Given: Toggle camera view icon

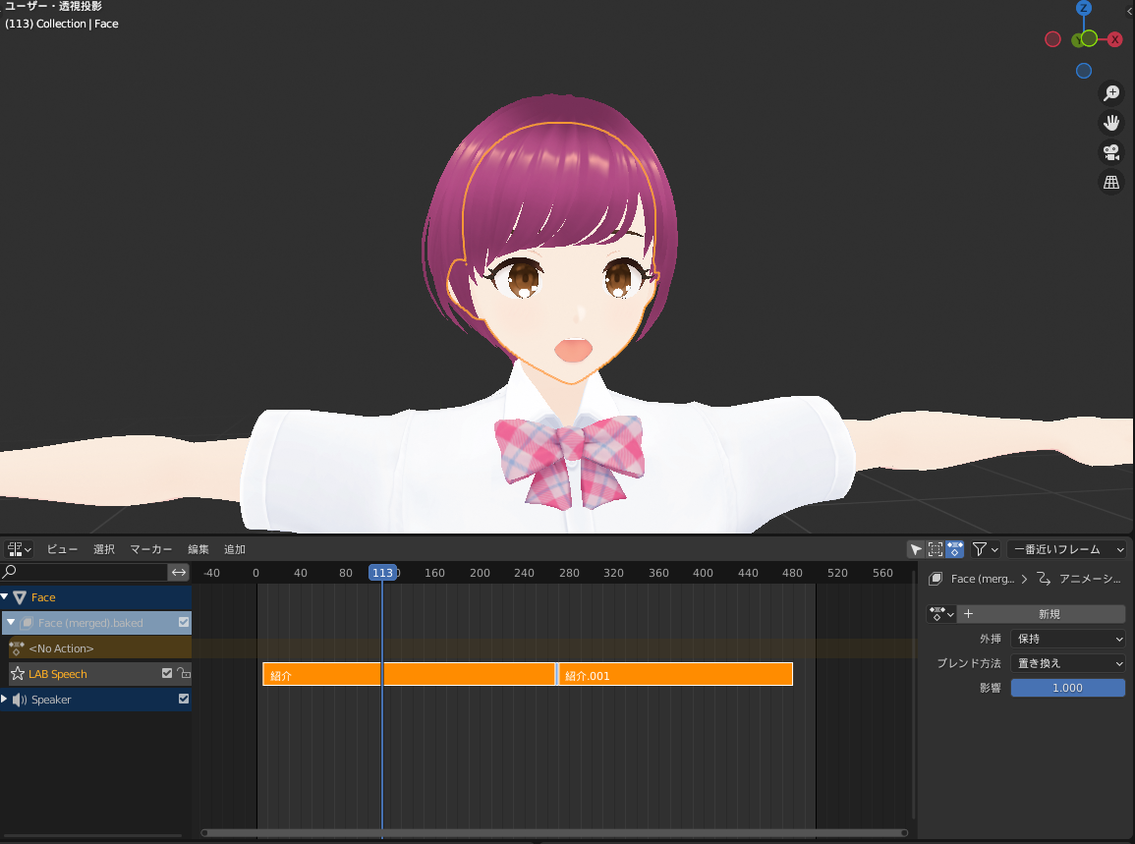Looking at the screenshot, I should [1111, 152].
